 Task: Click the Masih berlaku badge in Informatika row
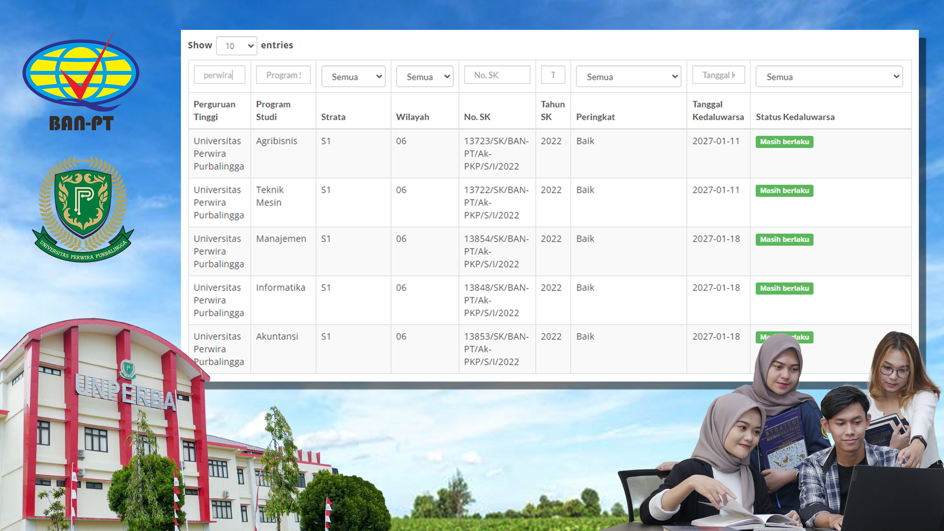[784, 288]
